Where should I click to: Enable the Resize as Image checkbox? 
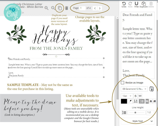click(123, 83)
